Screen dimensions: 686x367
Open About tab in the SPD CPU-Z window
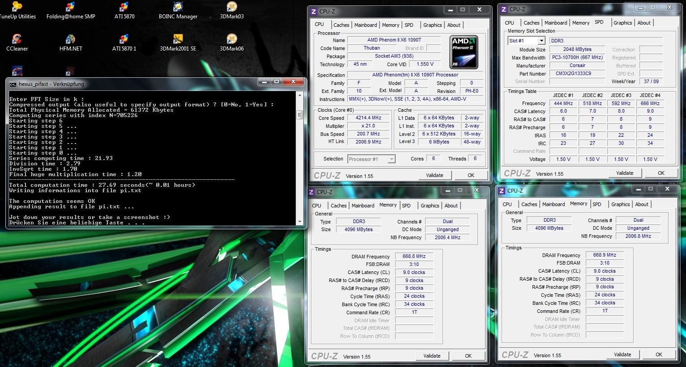pyautogui.click(x=644, y=23)
